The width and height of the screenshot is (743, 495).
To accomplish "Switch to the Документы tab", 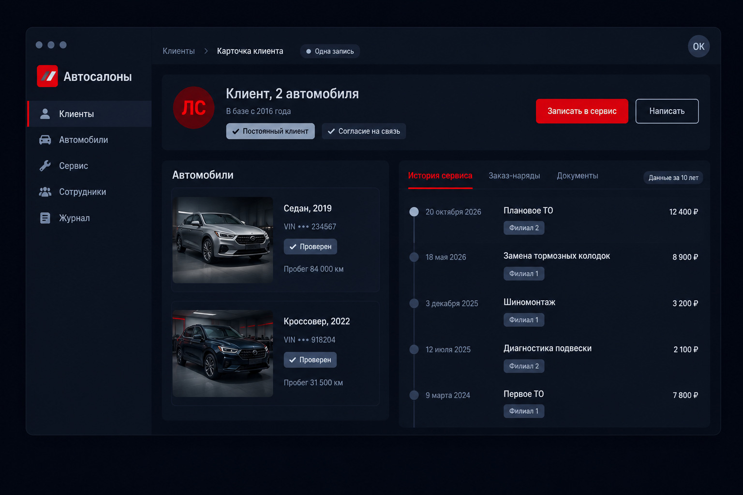I will point(578,176).
